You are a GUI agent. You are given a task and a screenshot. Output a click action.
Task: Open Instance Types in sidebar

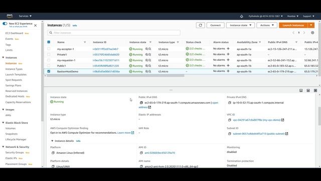tap(14, 69)
